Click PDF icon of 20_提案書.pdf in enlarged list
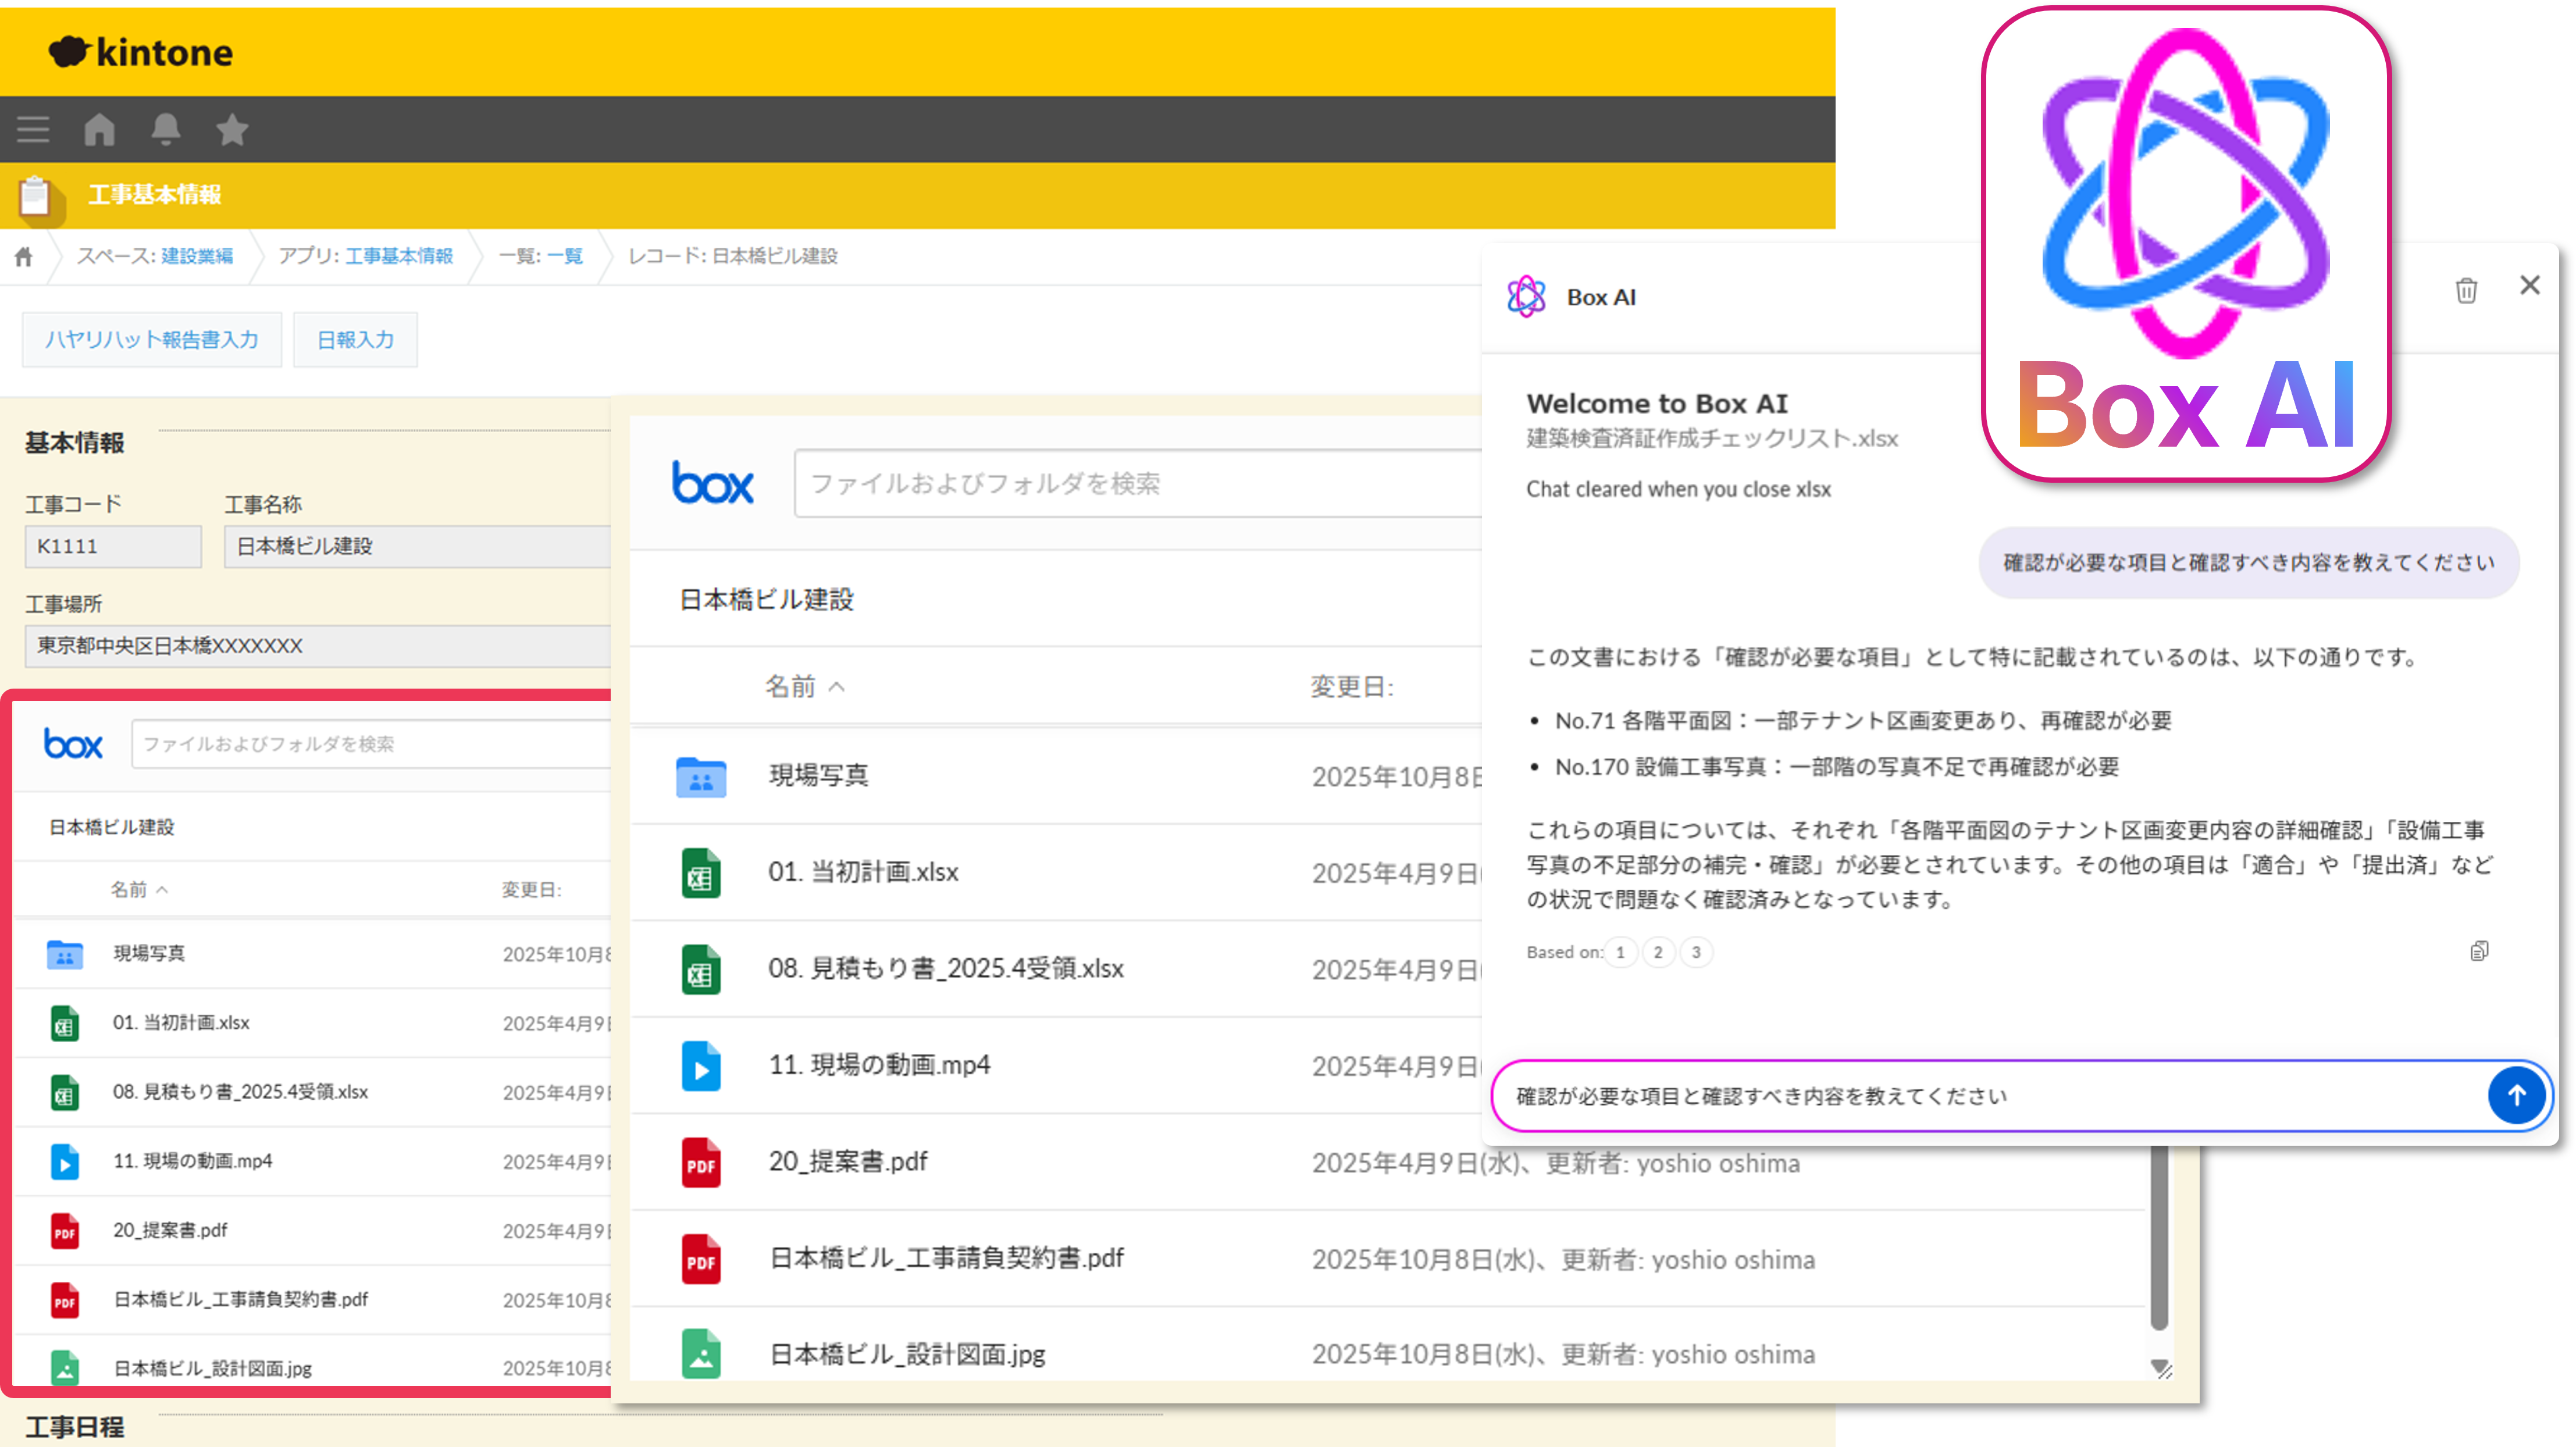2576x1447 pixels. (701, 1163)
